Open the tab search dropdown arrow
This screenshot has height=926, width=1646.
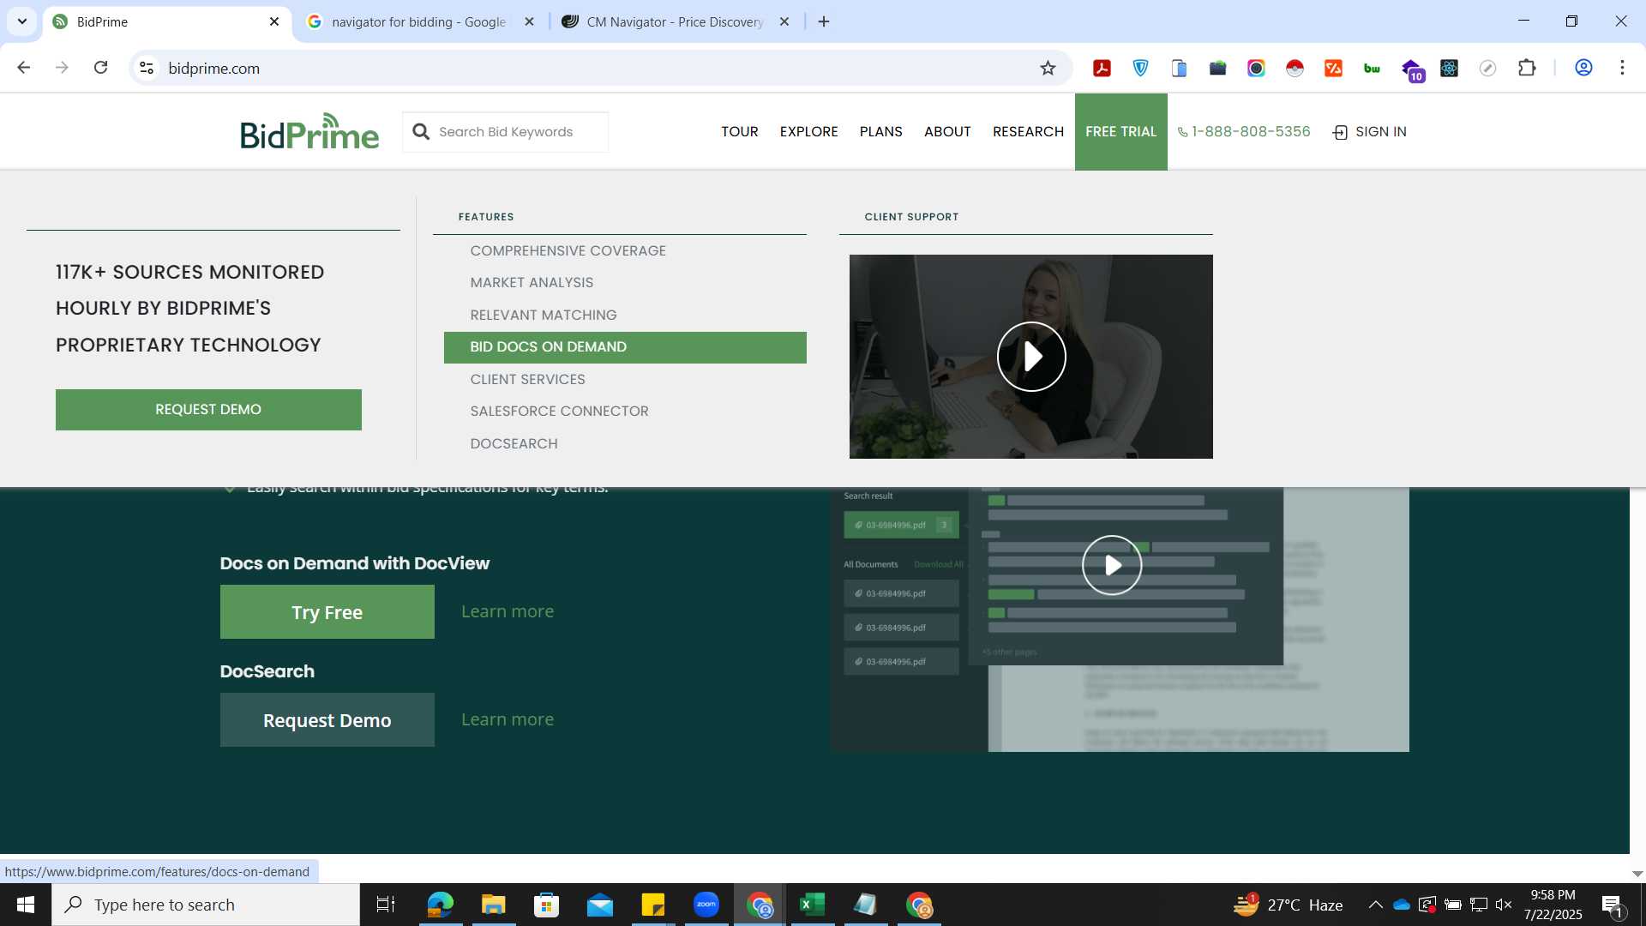tap(22, 21)
